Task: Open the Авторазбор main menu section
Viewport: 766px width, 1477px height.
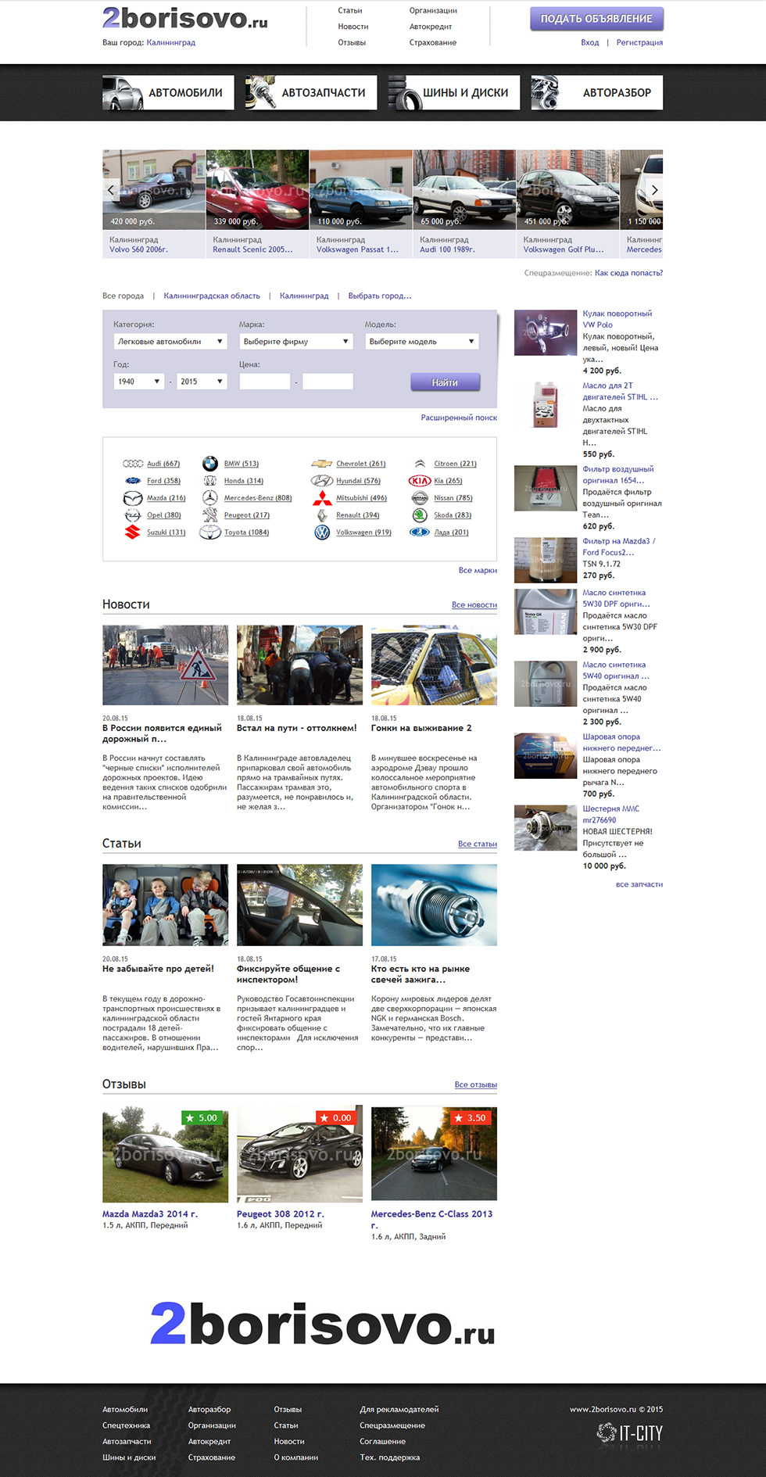Action: coord(597,92)
